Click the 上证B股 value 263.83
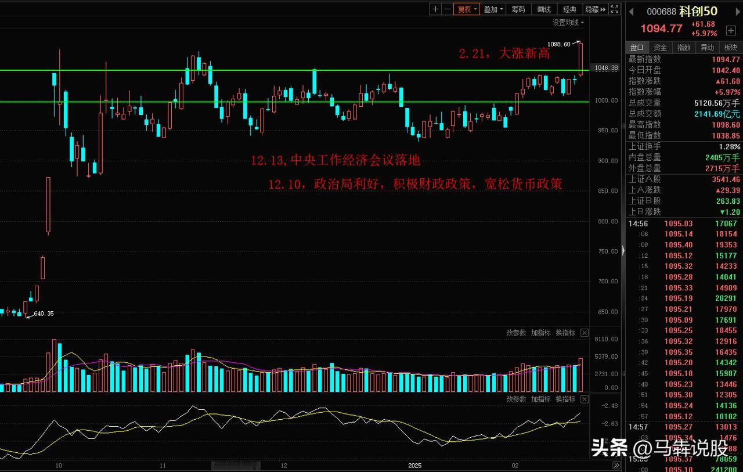Image resolution: width=743 pixels, height=472 pixels. coord(728,201)
